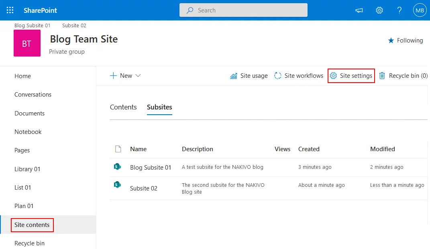
Task: Open the MB account profile avatar
Action: tap(420, 10)
